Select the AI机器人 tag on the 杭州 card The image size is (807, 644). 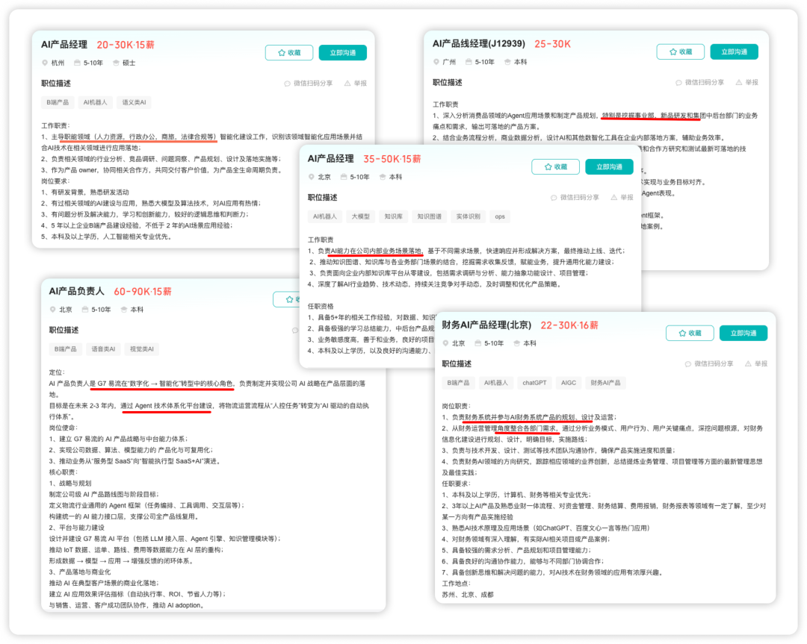pos(95,102)
